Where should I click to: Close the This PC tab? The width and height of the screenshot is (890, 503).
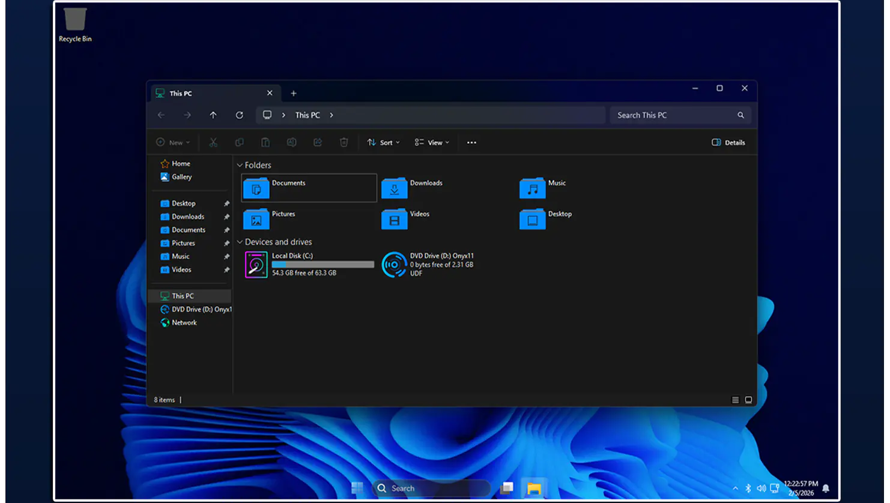pyautogui.click(x=270, y=93)
